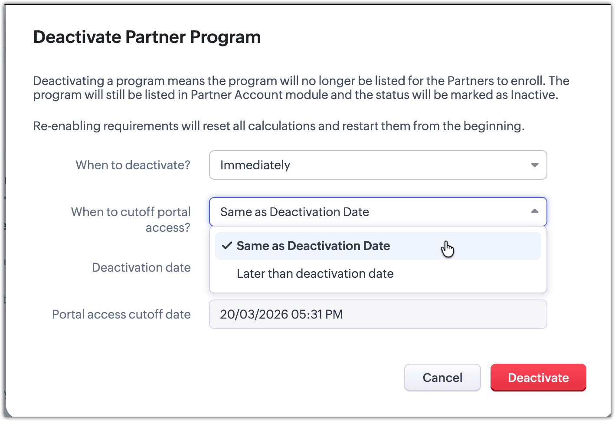Click the Deactivate Partner Program dialog title
Image resolution: width=615 pixels, height=421 pixels.
click(x=147, y=37)
